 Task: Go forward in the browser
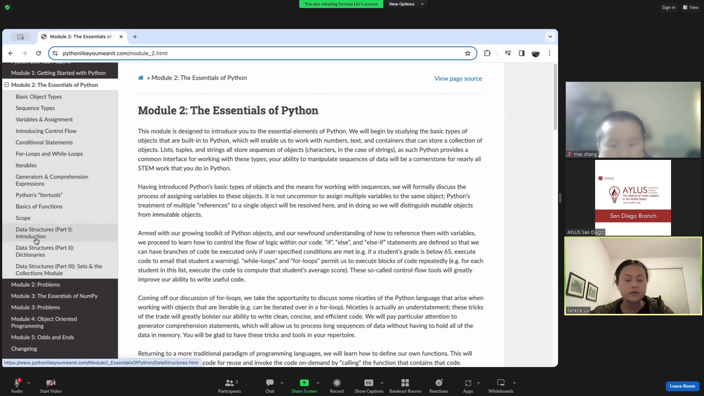pos(25,53)
